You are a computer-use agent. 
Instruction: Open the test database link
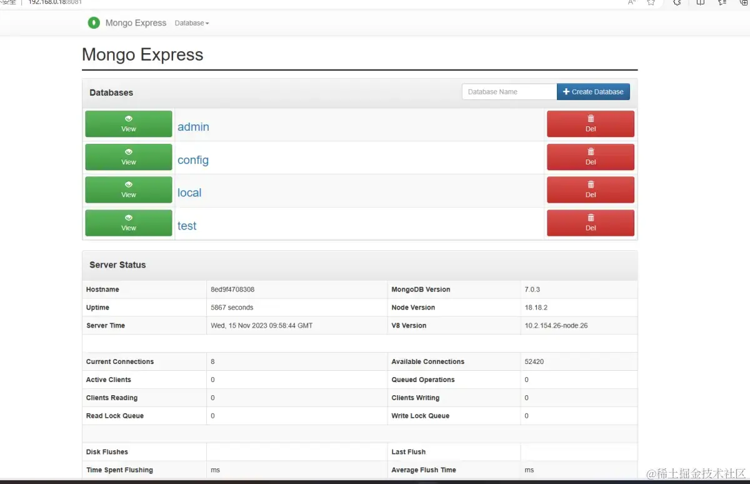[x=187, y=225]
